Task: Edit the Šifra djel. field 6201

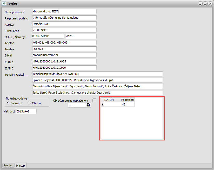Action: [81, 36]
